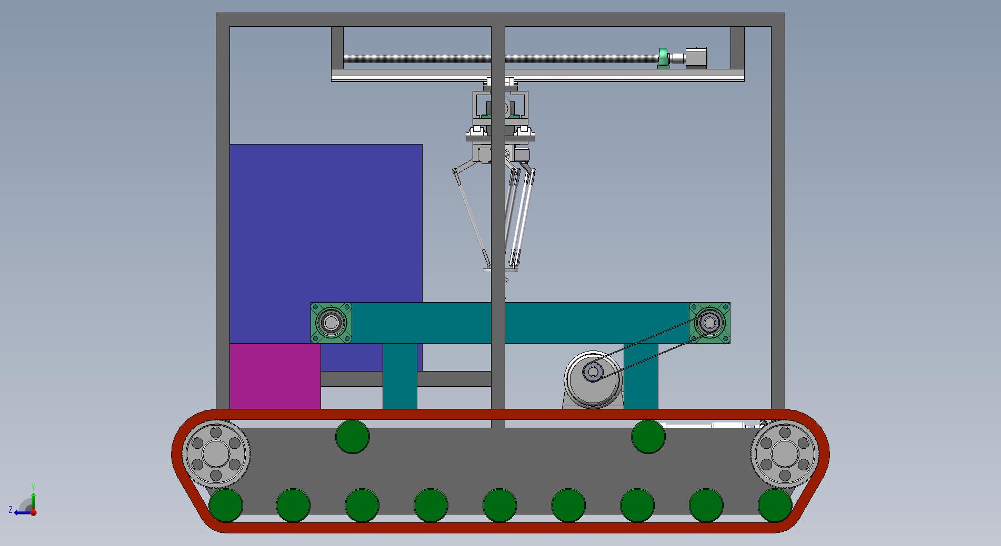Select the right toothed track sprocket wheel
Image resolution: width=1001 pixels, height=546 pixels.
(785, 454)
